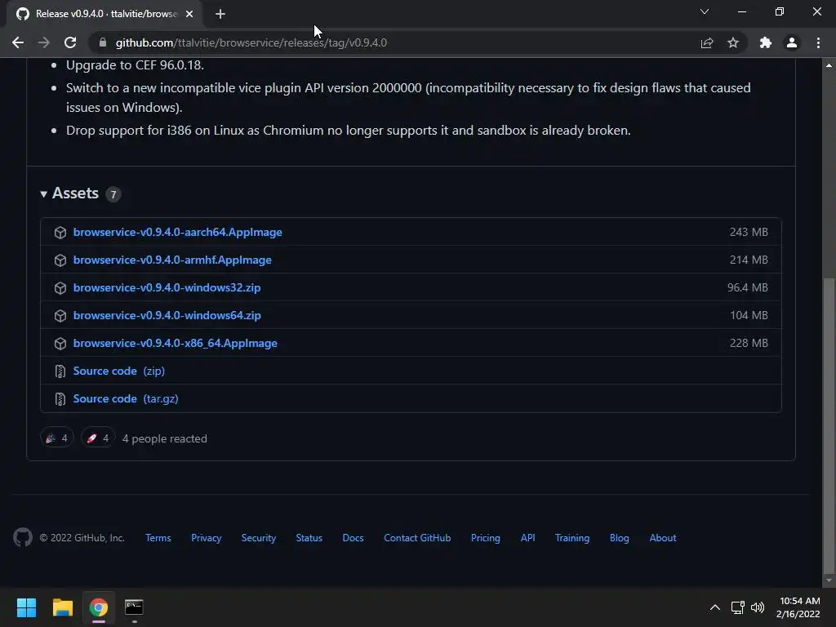Download Source code (zip)
This screenshot has height=627, width=836.
[x=119, y=371]
